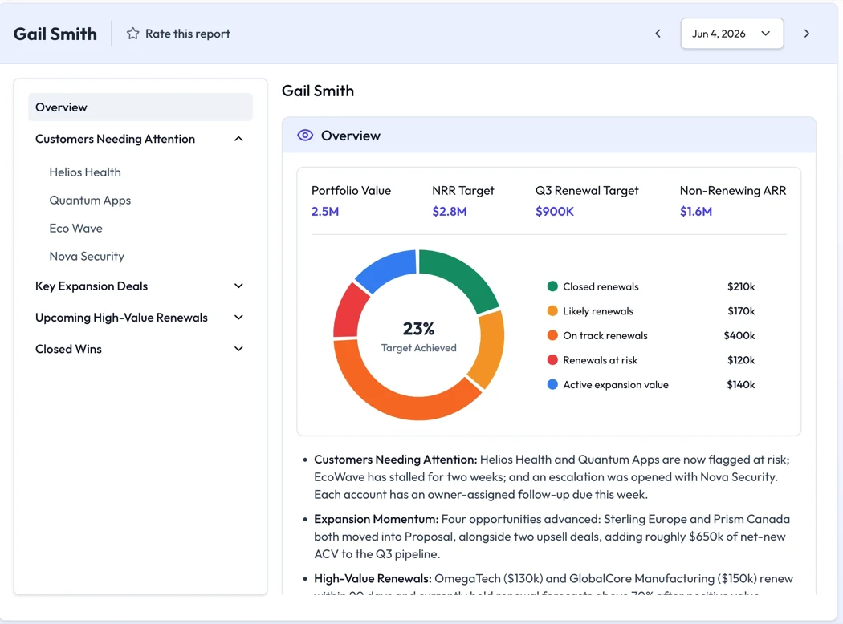Screen dimensions: 843x624
Task: Click the Active expansion value legend label
Action: coord(616,384)
